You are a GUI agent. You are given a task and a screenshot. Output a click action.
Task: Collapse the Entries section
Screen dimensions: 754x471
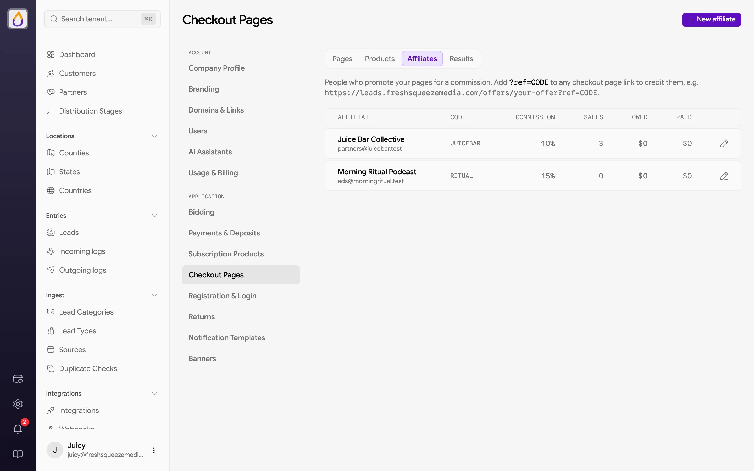click(154, 216)
